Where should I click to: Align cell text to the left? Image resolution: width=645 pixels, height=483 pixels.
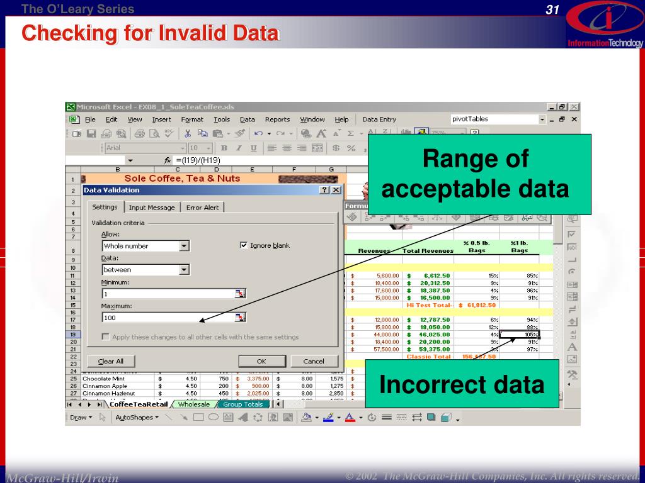tap(271, 148)
